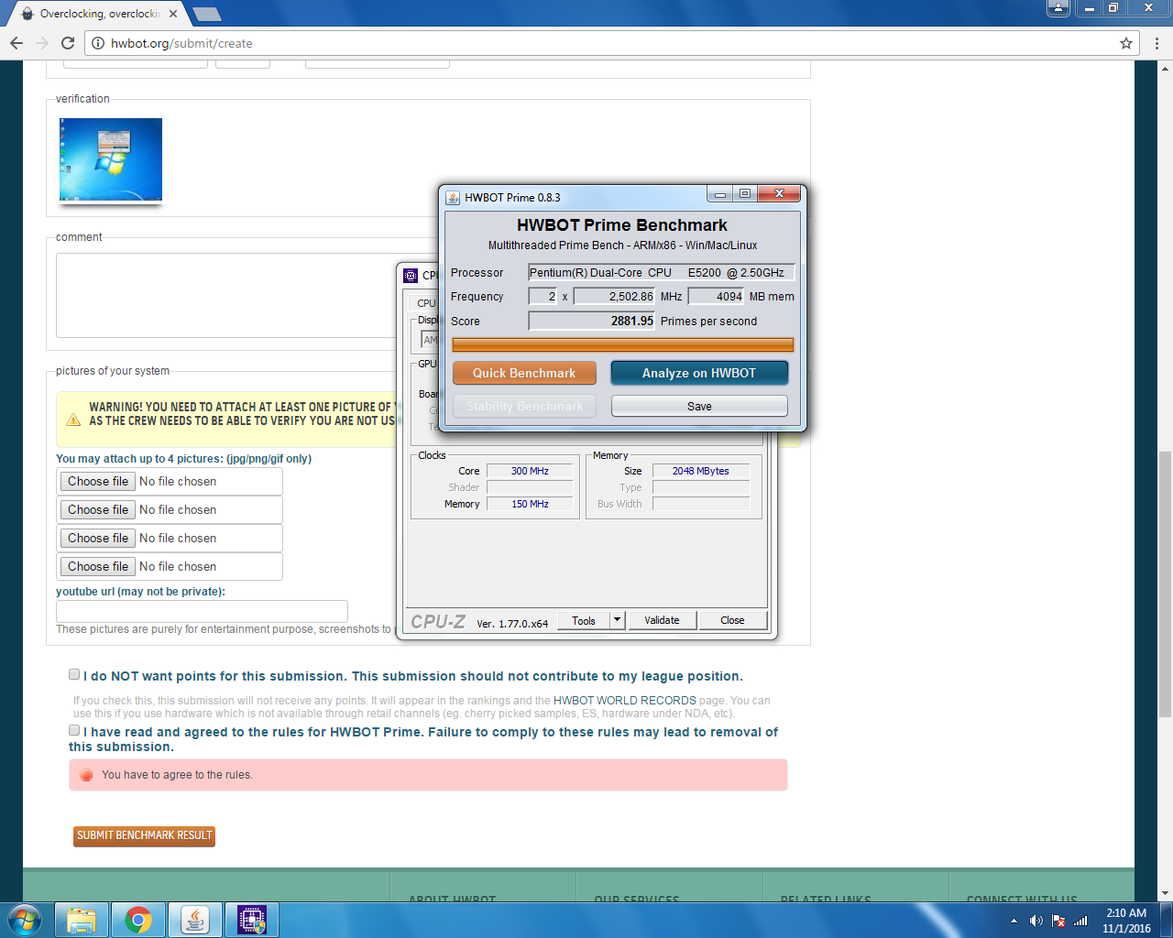Click the 2,502.86 MHz frequency value
The image size is (1173, 938).
coord(615,296)
